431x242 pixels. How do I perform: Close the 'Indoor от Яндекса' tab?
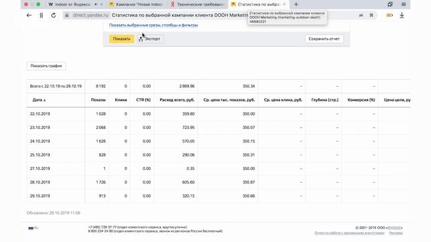click(102, 5)
